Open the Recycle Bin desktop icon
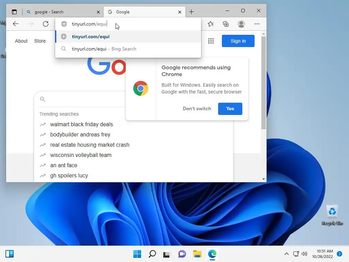The height and width of the screenshot is (262, 349). click(332, 215)
